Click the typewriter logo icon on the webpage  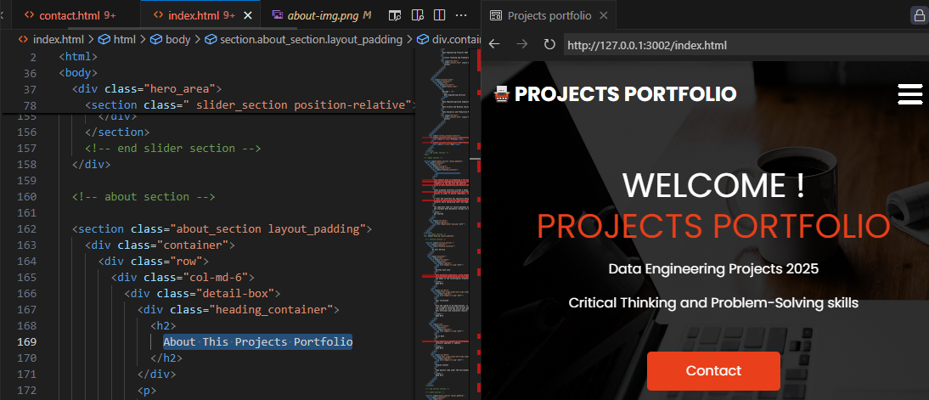(x=502, y=93)
